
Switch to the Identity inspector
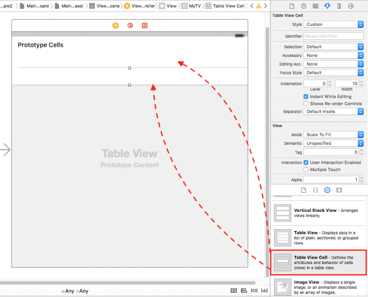pyautogui.click(x=315, y=6)
